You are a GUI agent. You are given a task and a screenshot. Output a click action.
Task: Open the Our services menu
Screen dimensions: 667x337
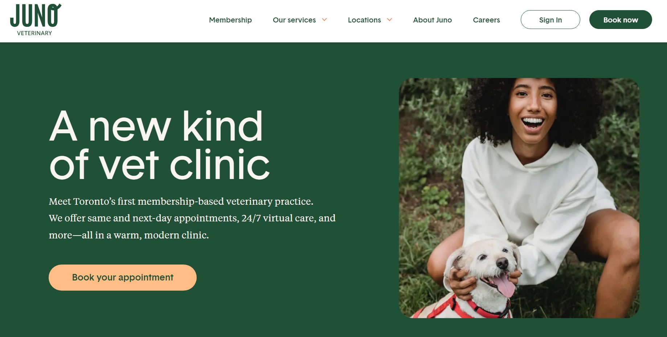294,20
